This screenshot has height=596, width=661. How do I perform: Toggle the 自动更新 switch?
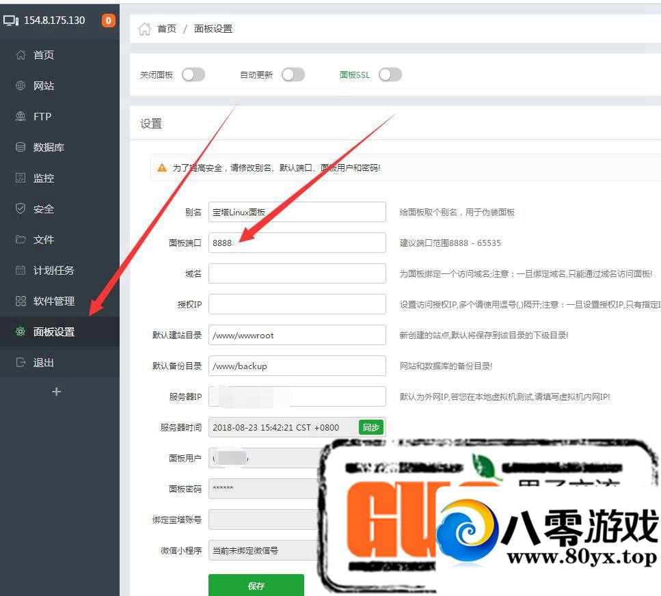tap(293, 75)
